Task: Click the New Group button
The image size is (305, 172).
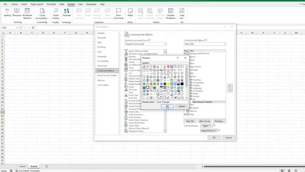Action: tap(204, 121)
